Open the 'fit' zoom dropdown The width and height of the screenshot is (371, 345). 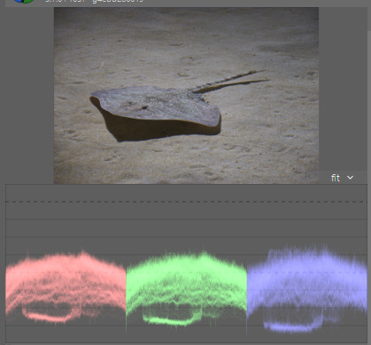tap(342, 178)
